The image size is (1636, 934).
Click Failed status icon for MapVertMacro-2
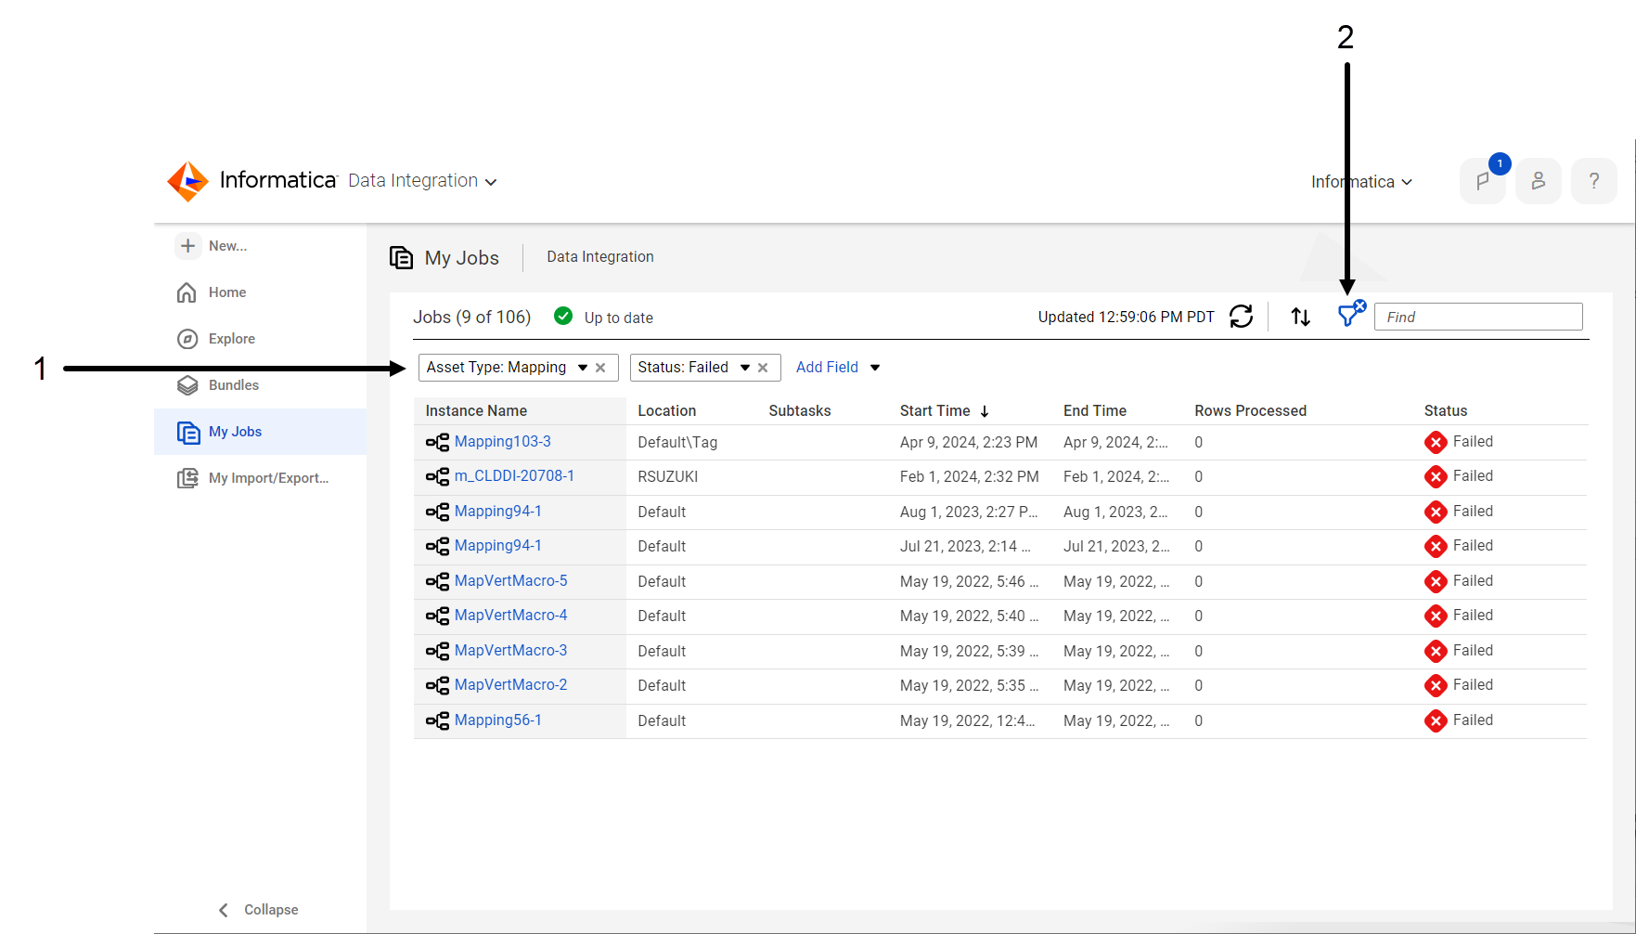[x=1436, y=686]
